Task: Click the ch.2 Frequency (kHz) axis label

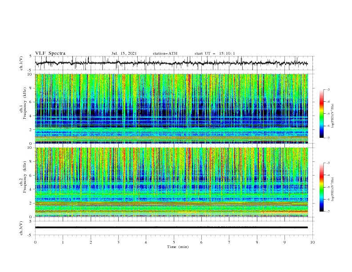Action: [x=23, y=176]
